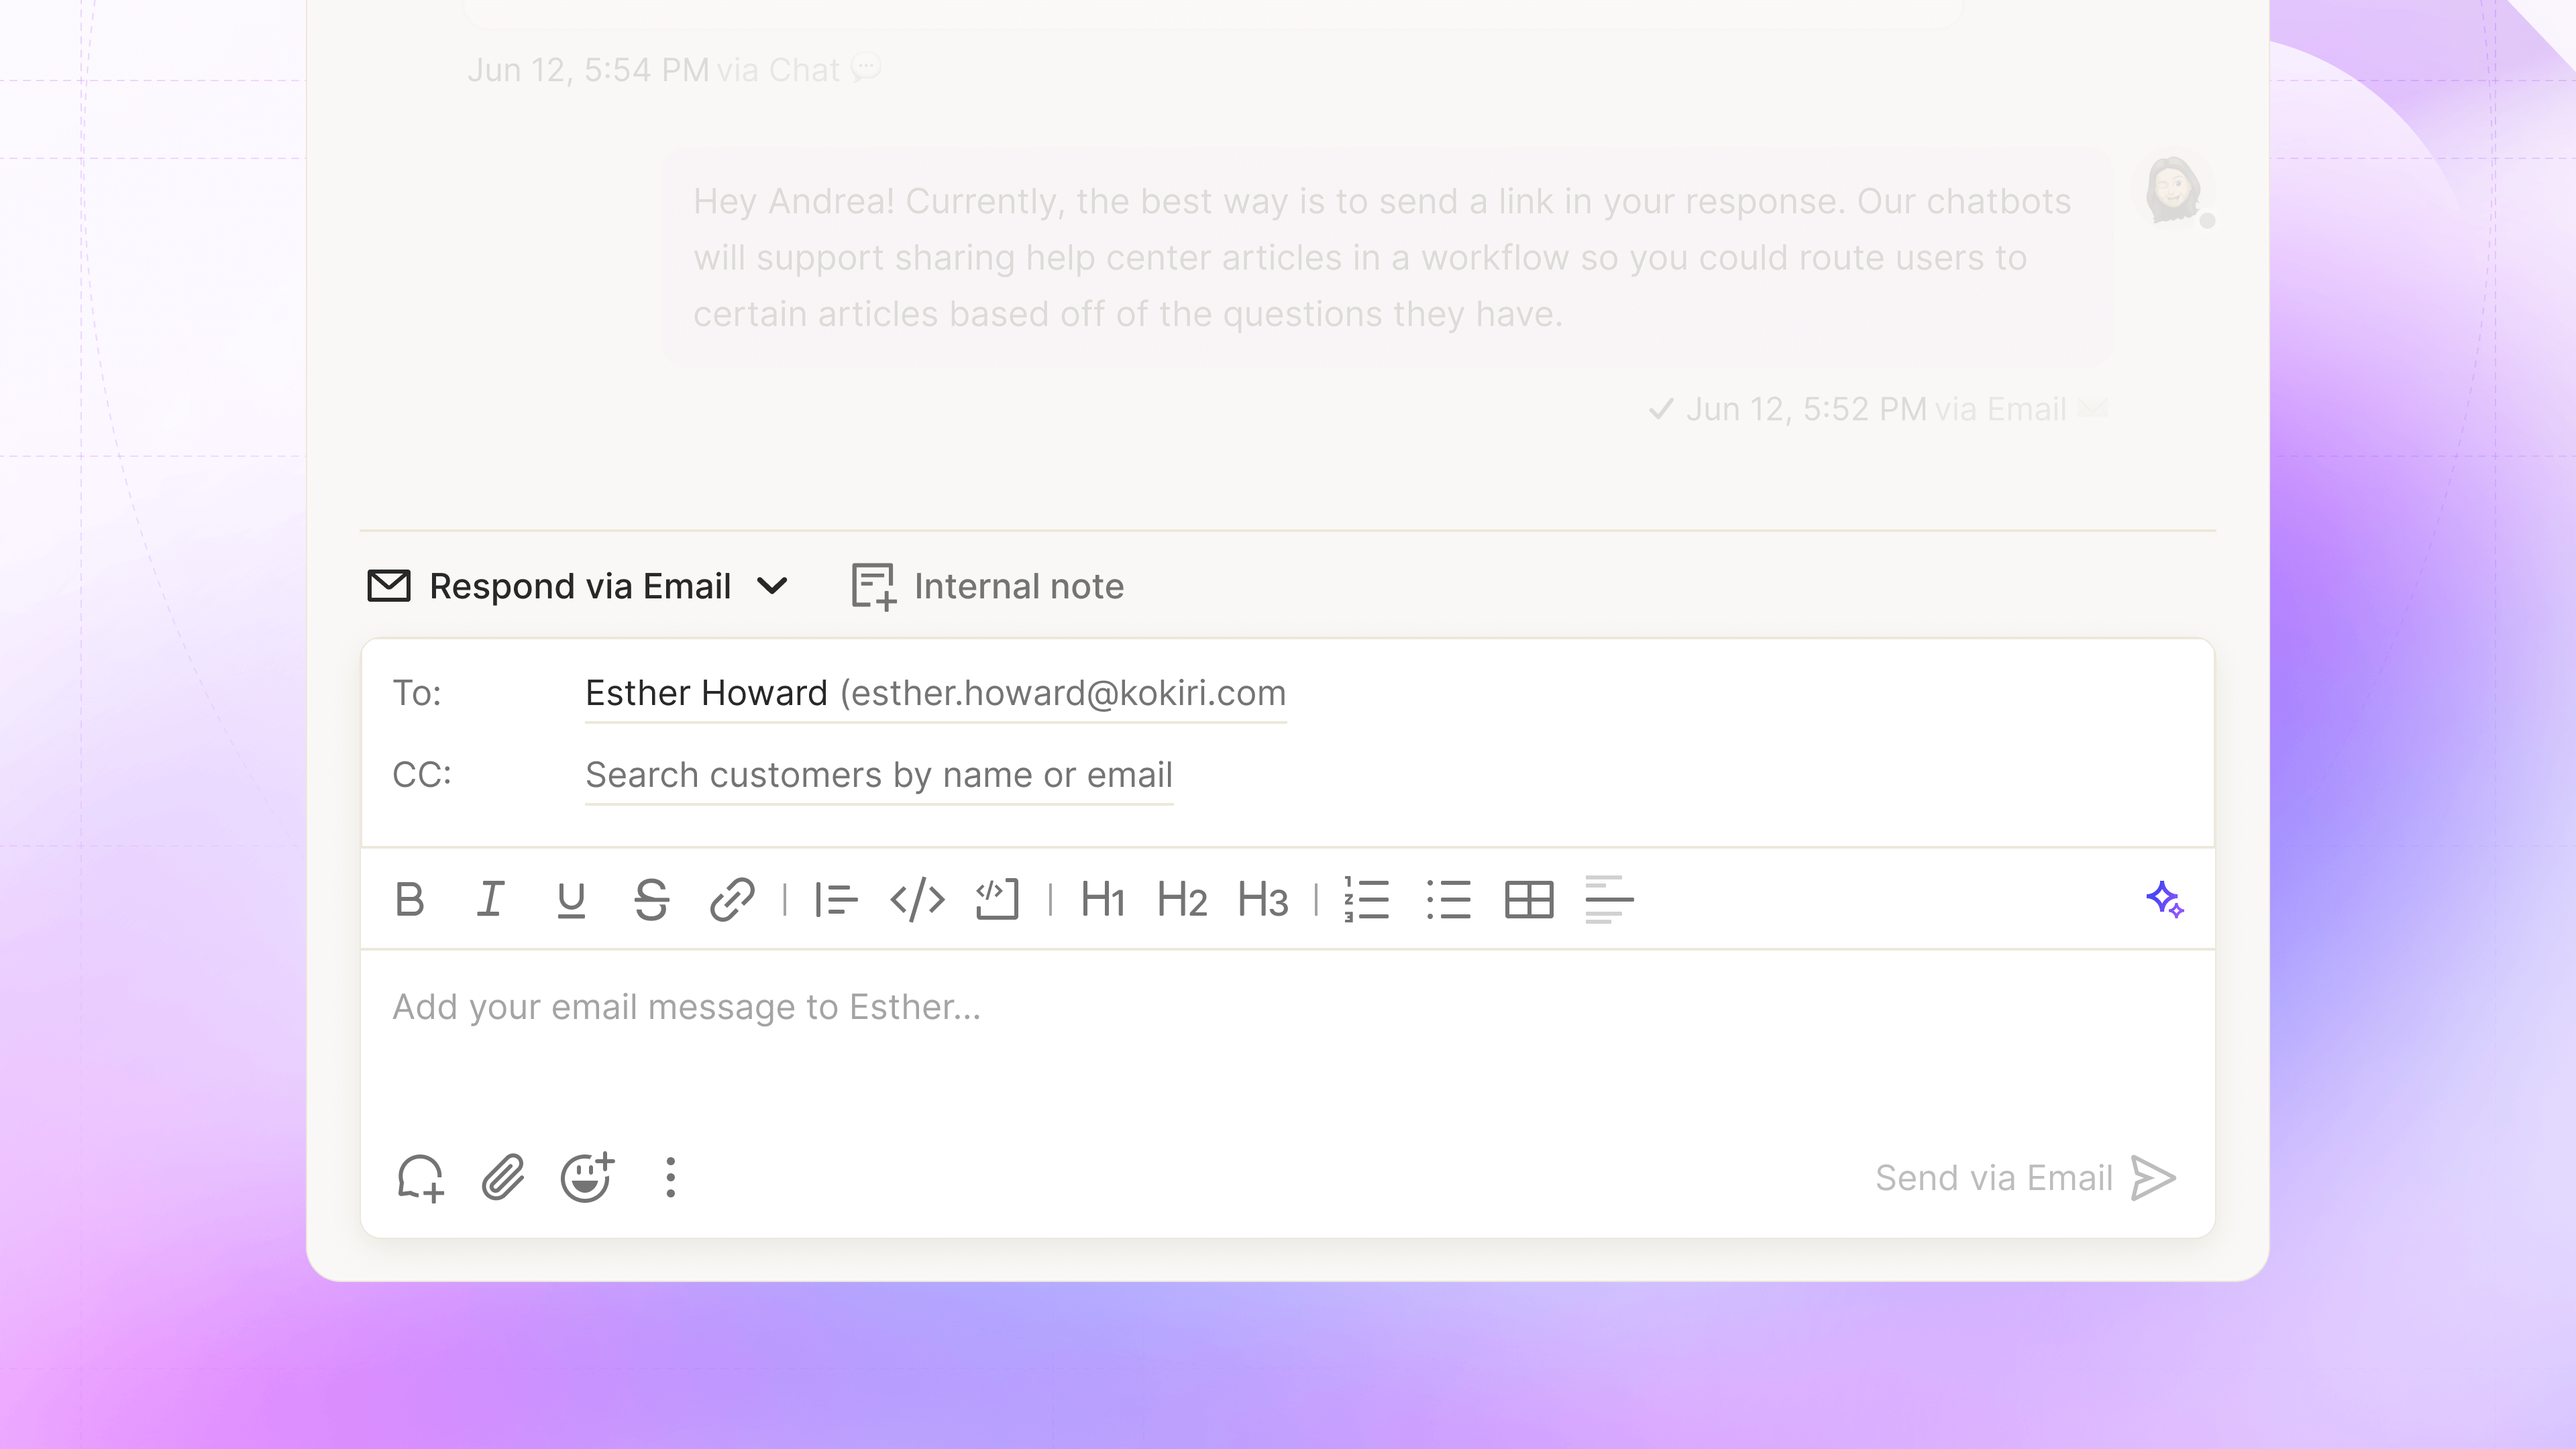This screenshot has height=1449, width=2576.
Task: Click the 'CC:' label
Action: (x=422, y=775)
